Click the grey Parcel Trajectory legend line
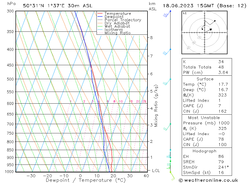The height and width of the screenshot is (183, 250). (x=100, y=20)
